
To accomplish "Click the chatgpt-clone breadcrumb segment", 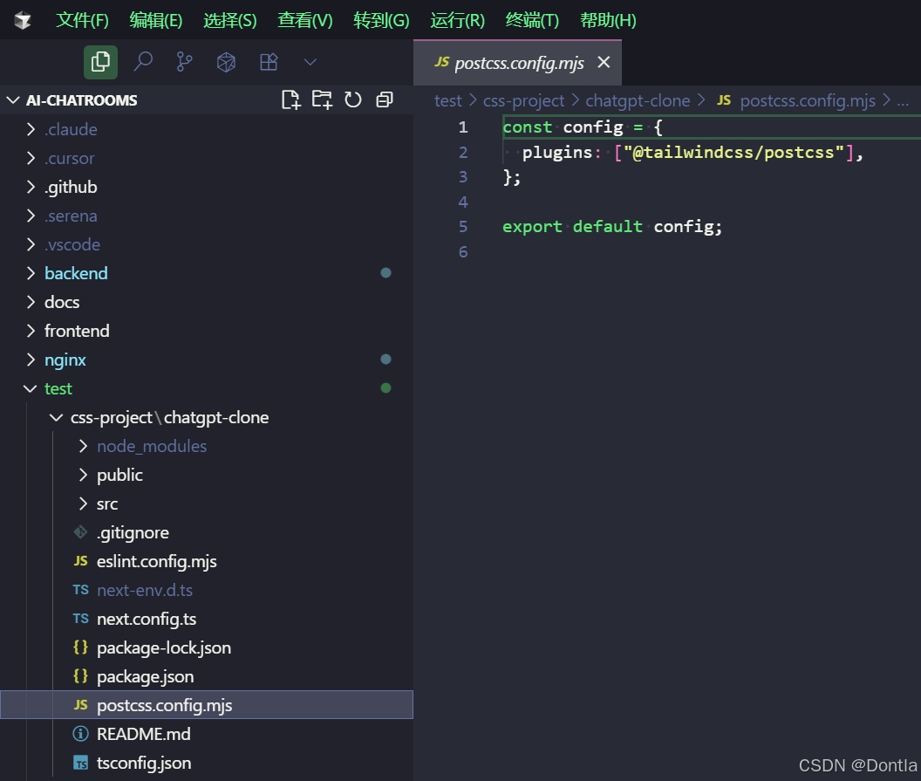I will point(638,100).
